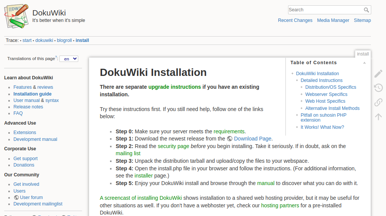Viewport: 386px width, 216px height.
Task: Click the install page tab label
Action: pyautogui.click(x=363, y=54)
